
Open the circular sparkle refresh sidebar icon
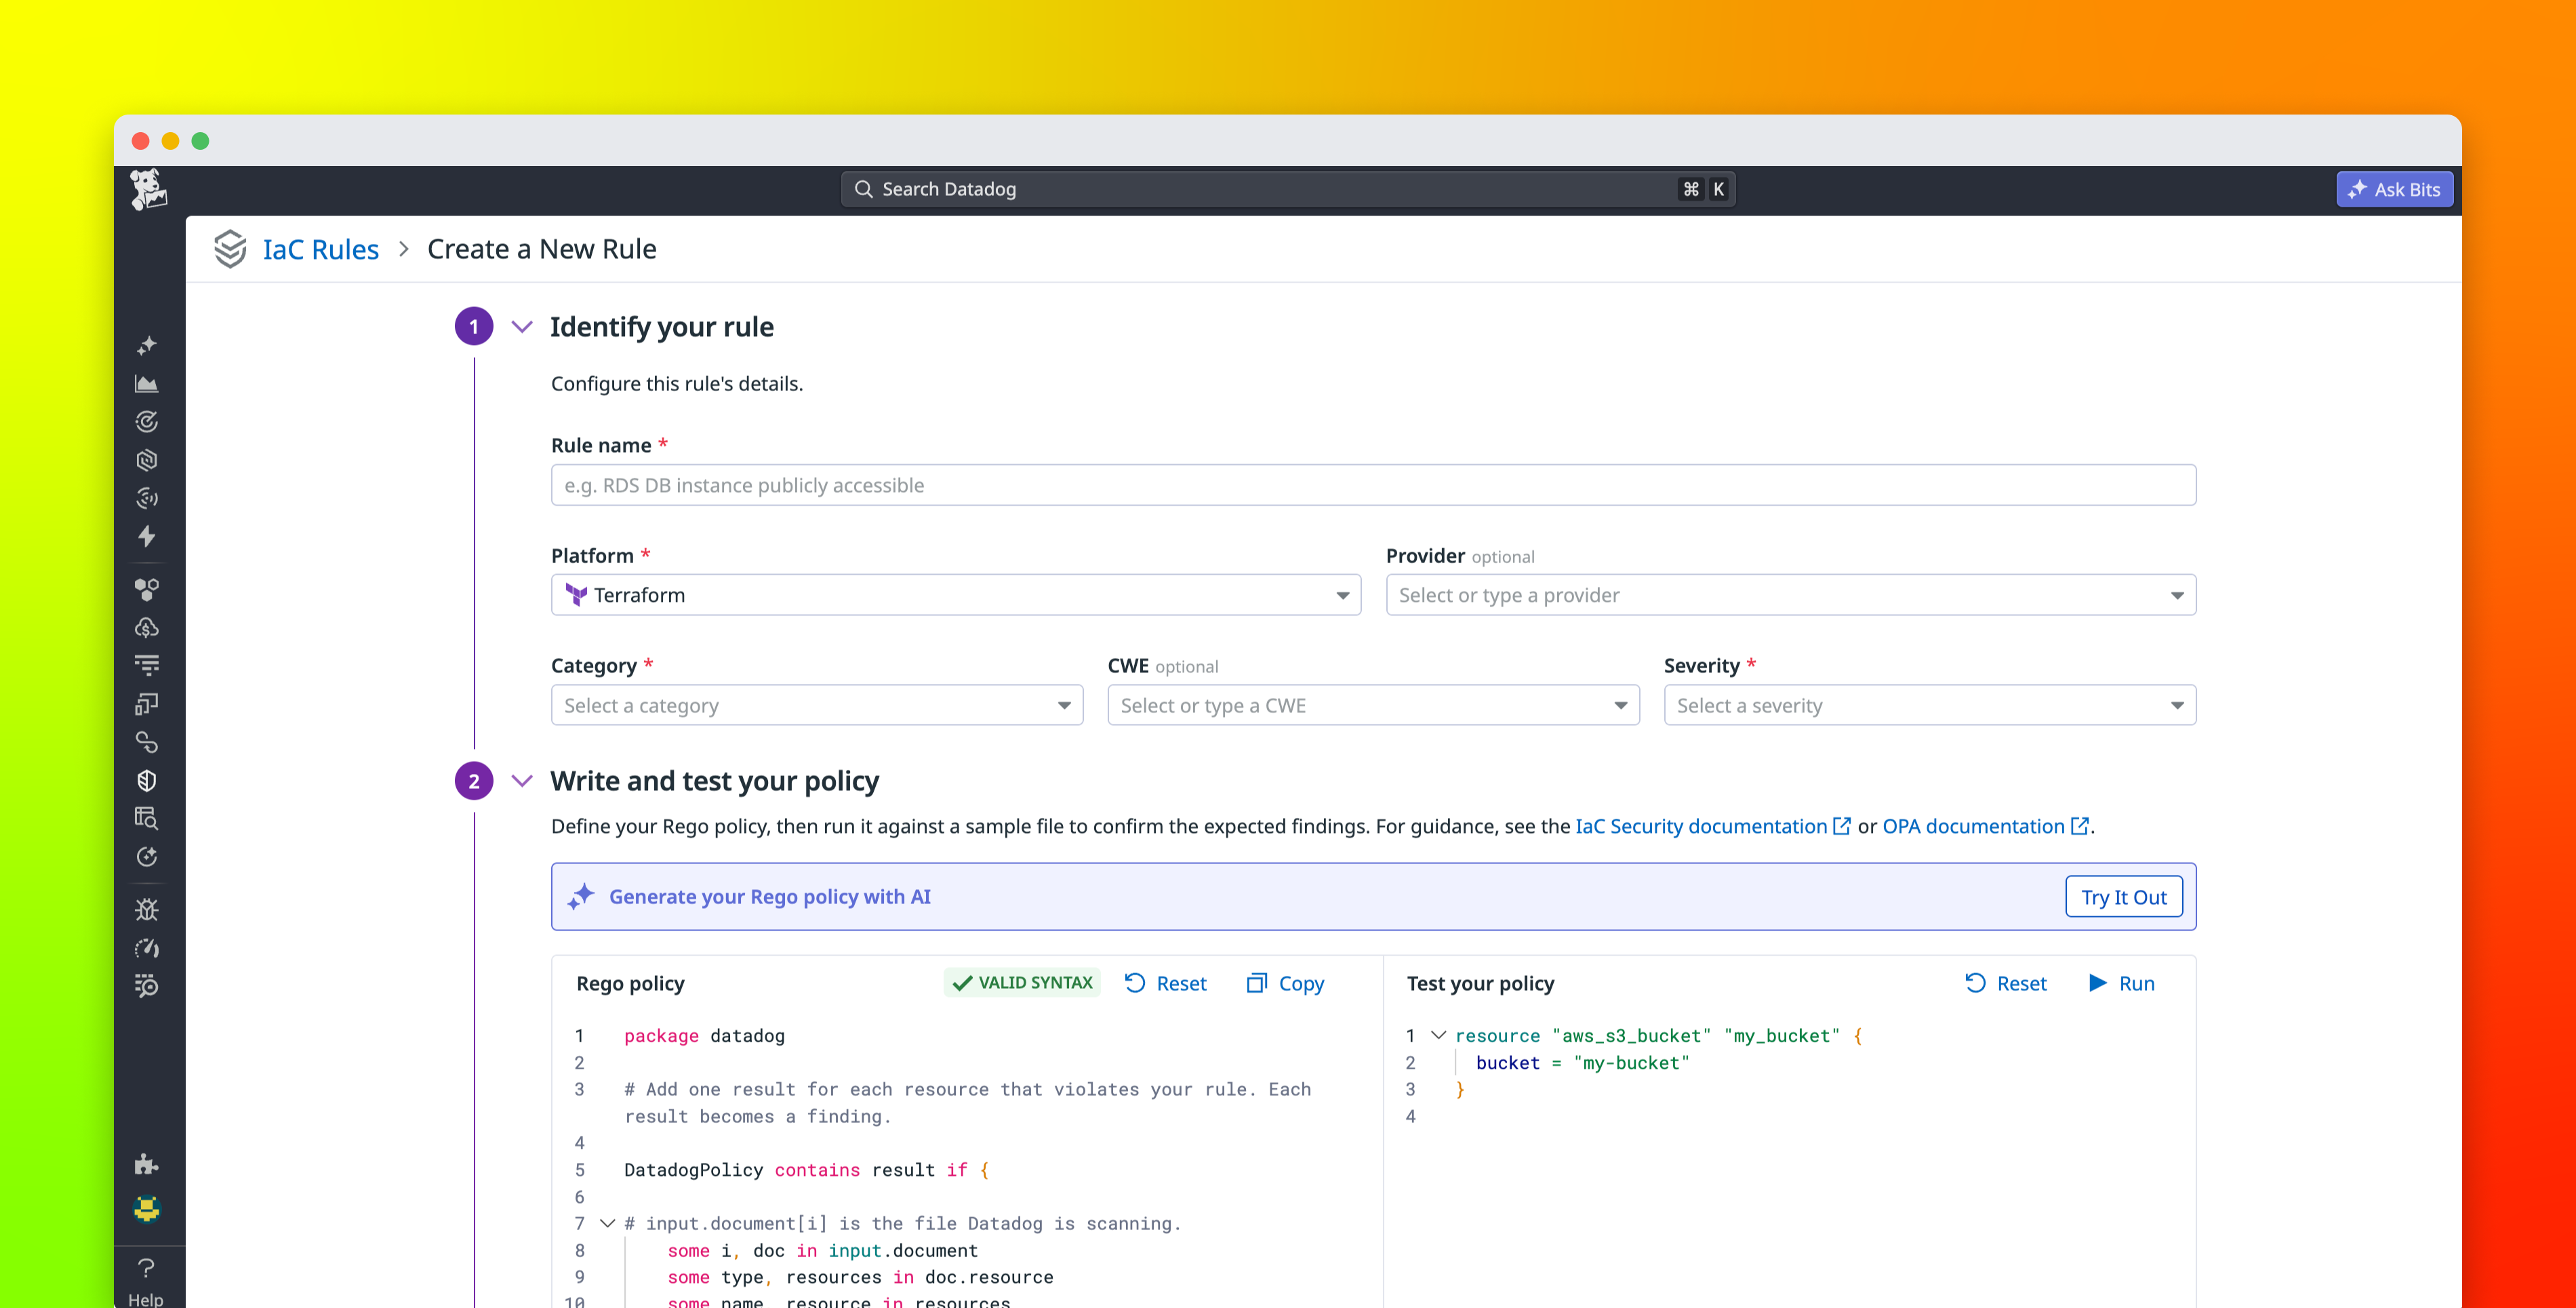(x=147, y=857)
